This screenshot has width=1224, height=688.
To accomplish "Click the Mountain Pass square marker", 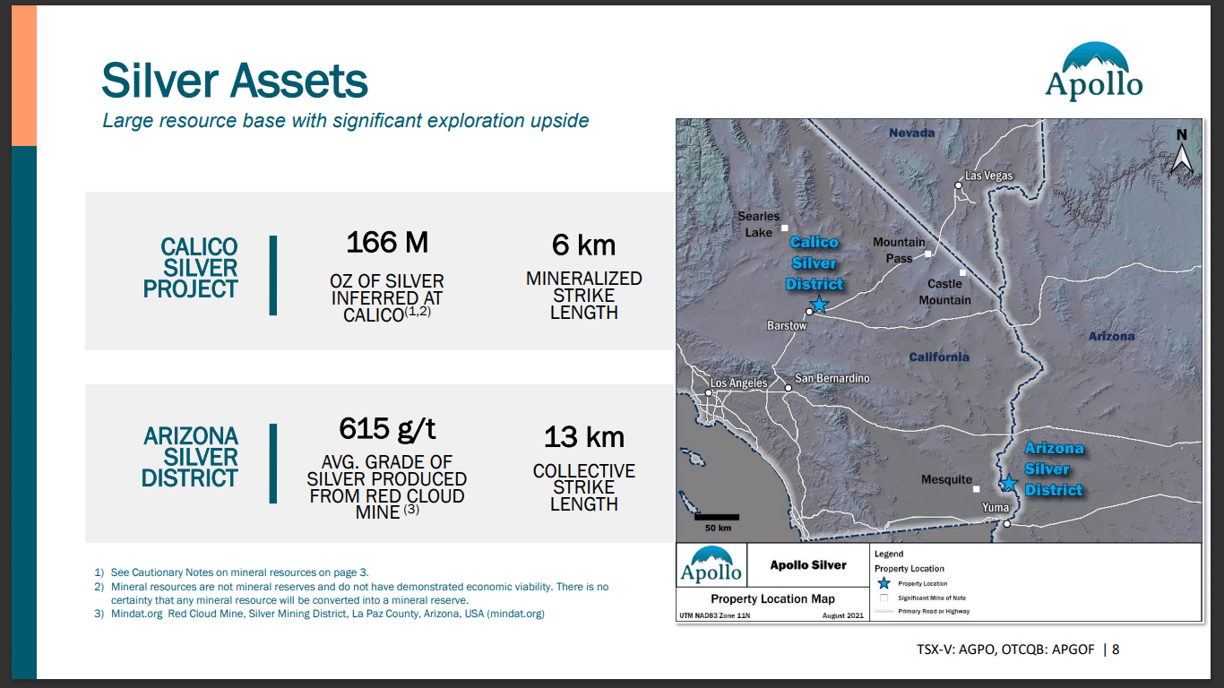I will click(929, 254).
